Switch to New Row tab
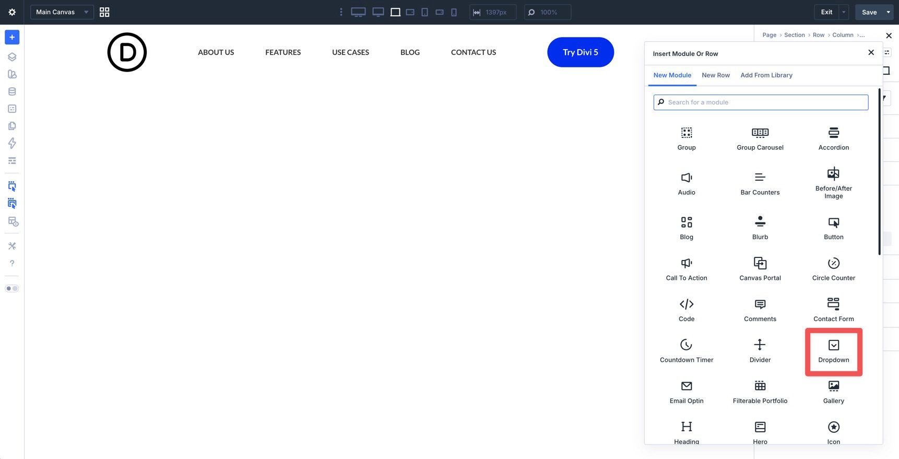899x459 pixels. click(716, 75)
